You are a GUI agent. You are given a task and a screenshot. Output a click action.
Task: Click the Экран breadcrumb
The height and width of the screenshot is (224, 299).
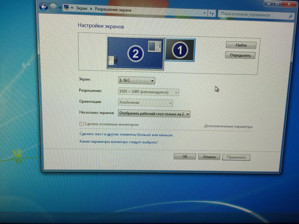81,8
